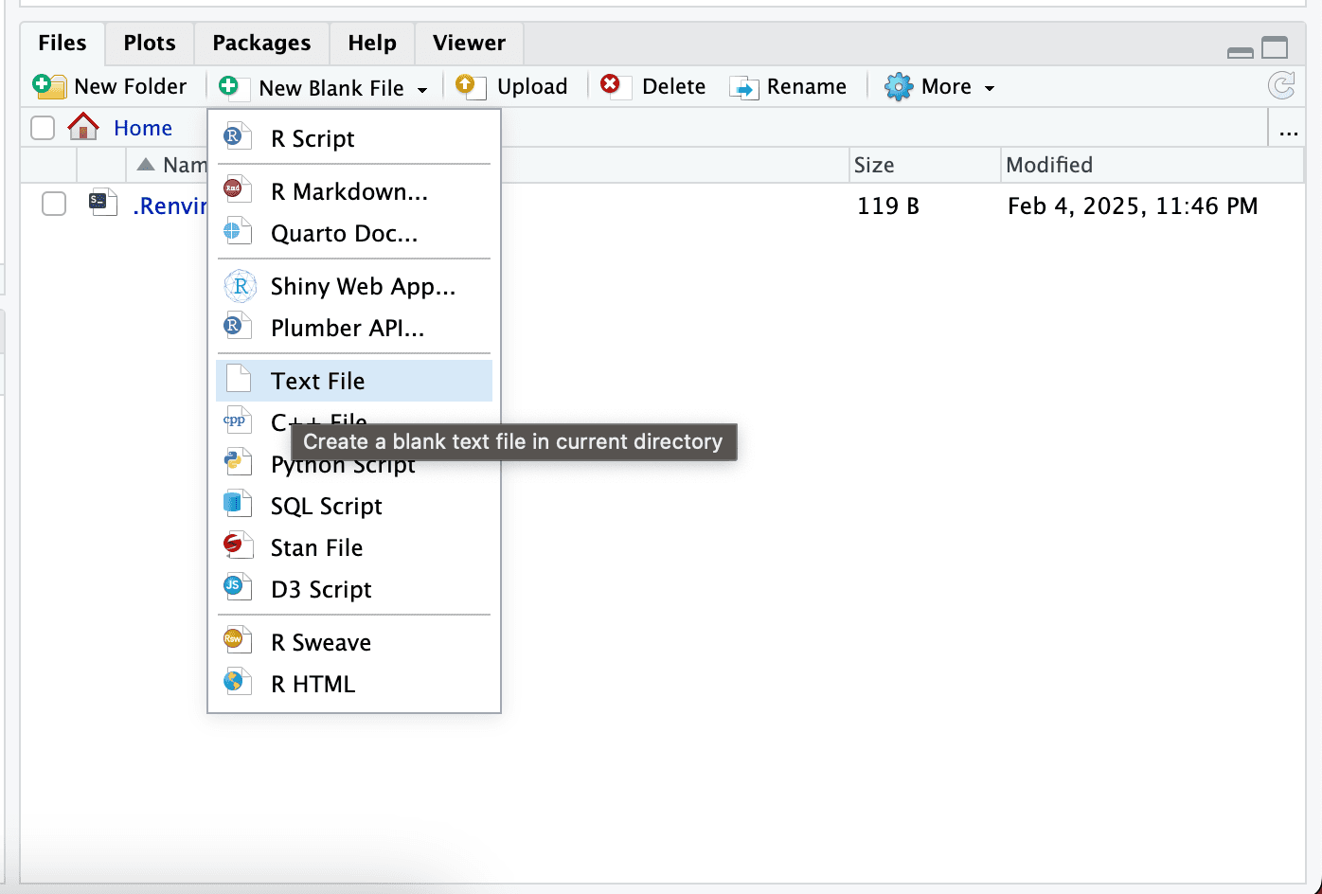Image resolution: width=1322 pixels, height=894 pixels.
Task: Open the .Renviron file link
Action: click(170, 206)
